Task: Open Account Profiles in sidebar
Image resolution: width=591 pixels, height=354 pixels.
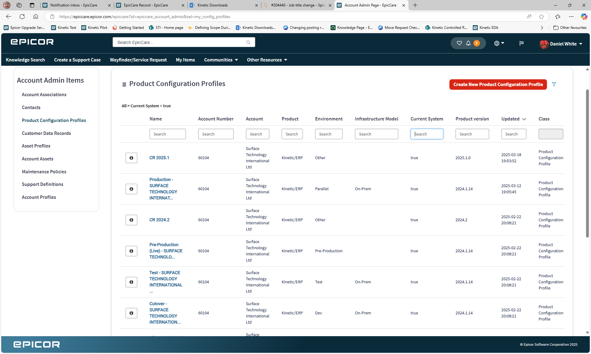Action: [39, 197]
